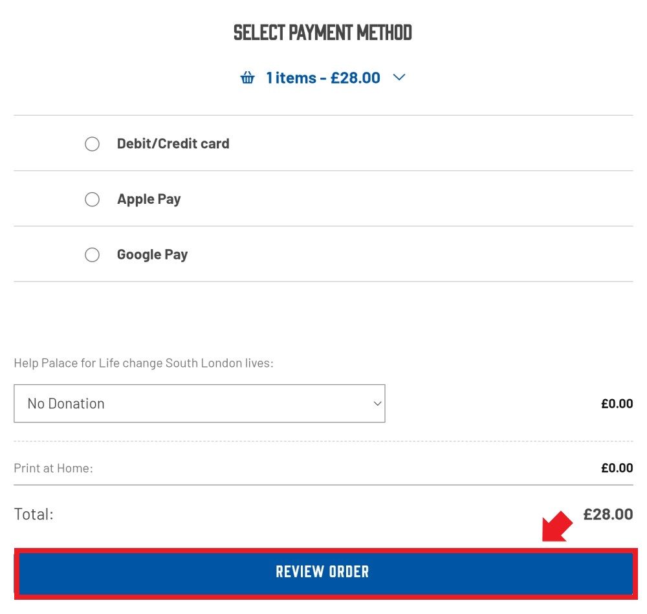Click the £28.00 total amount
Screen dimensions: 647x614
coord(608,514)
